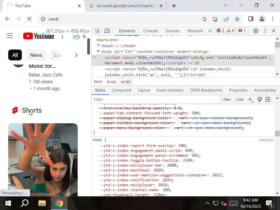Click swatch for paper-menu-background-color

(171, 128)
